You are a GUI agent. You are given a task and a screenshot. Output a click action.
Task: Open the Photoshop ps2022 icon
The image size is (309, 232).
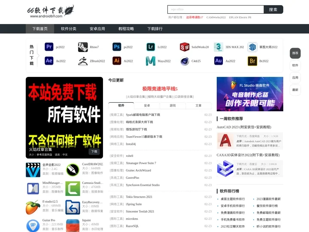[117, 47]
